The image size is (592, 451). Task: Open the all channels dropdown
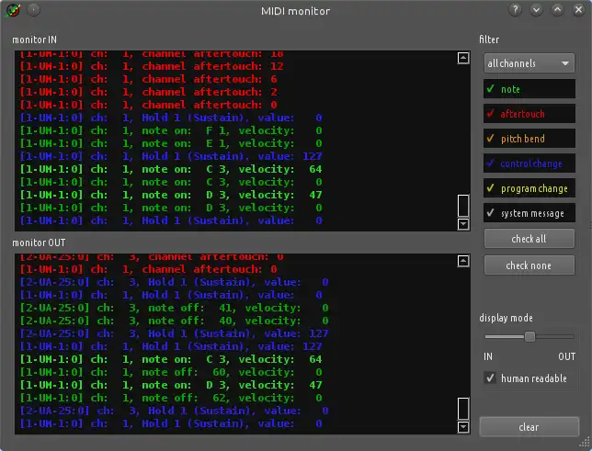[x=529, y=63]
